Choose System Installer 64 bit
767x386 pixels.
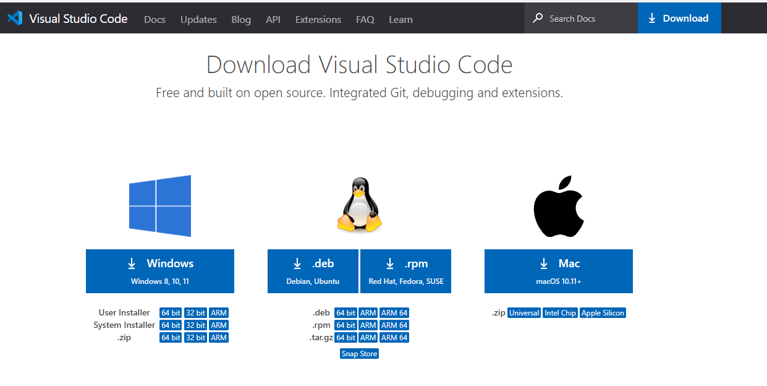(171, 325)
